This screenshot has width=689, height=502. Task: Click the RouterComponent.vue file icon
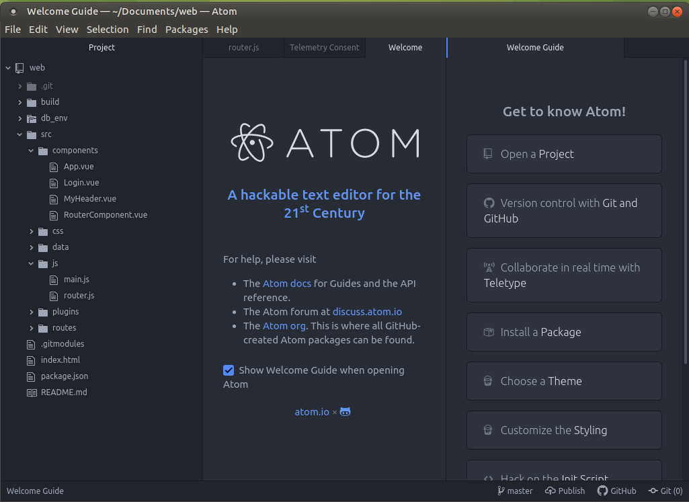[x=54, y=215]
